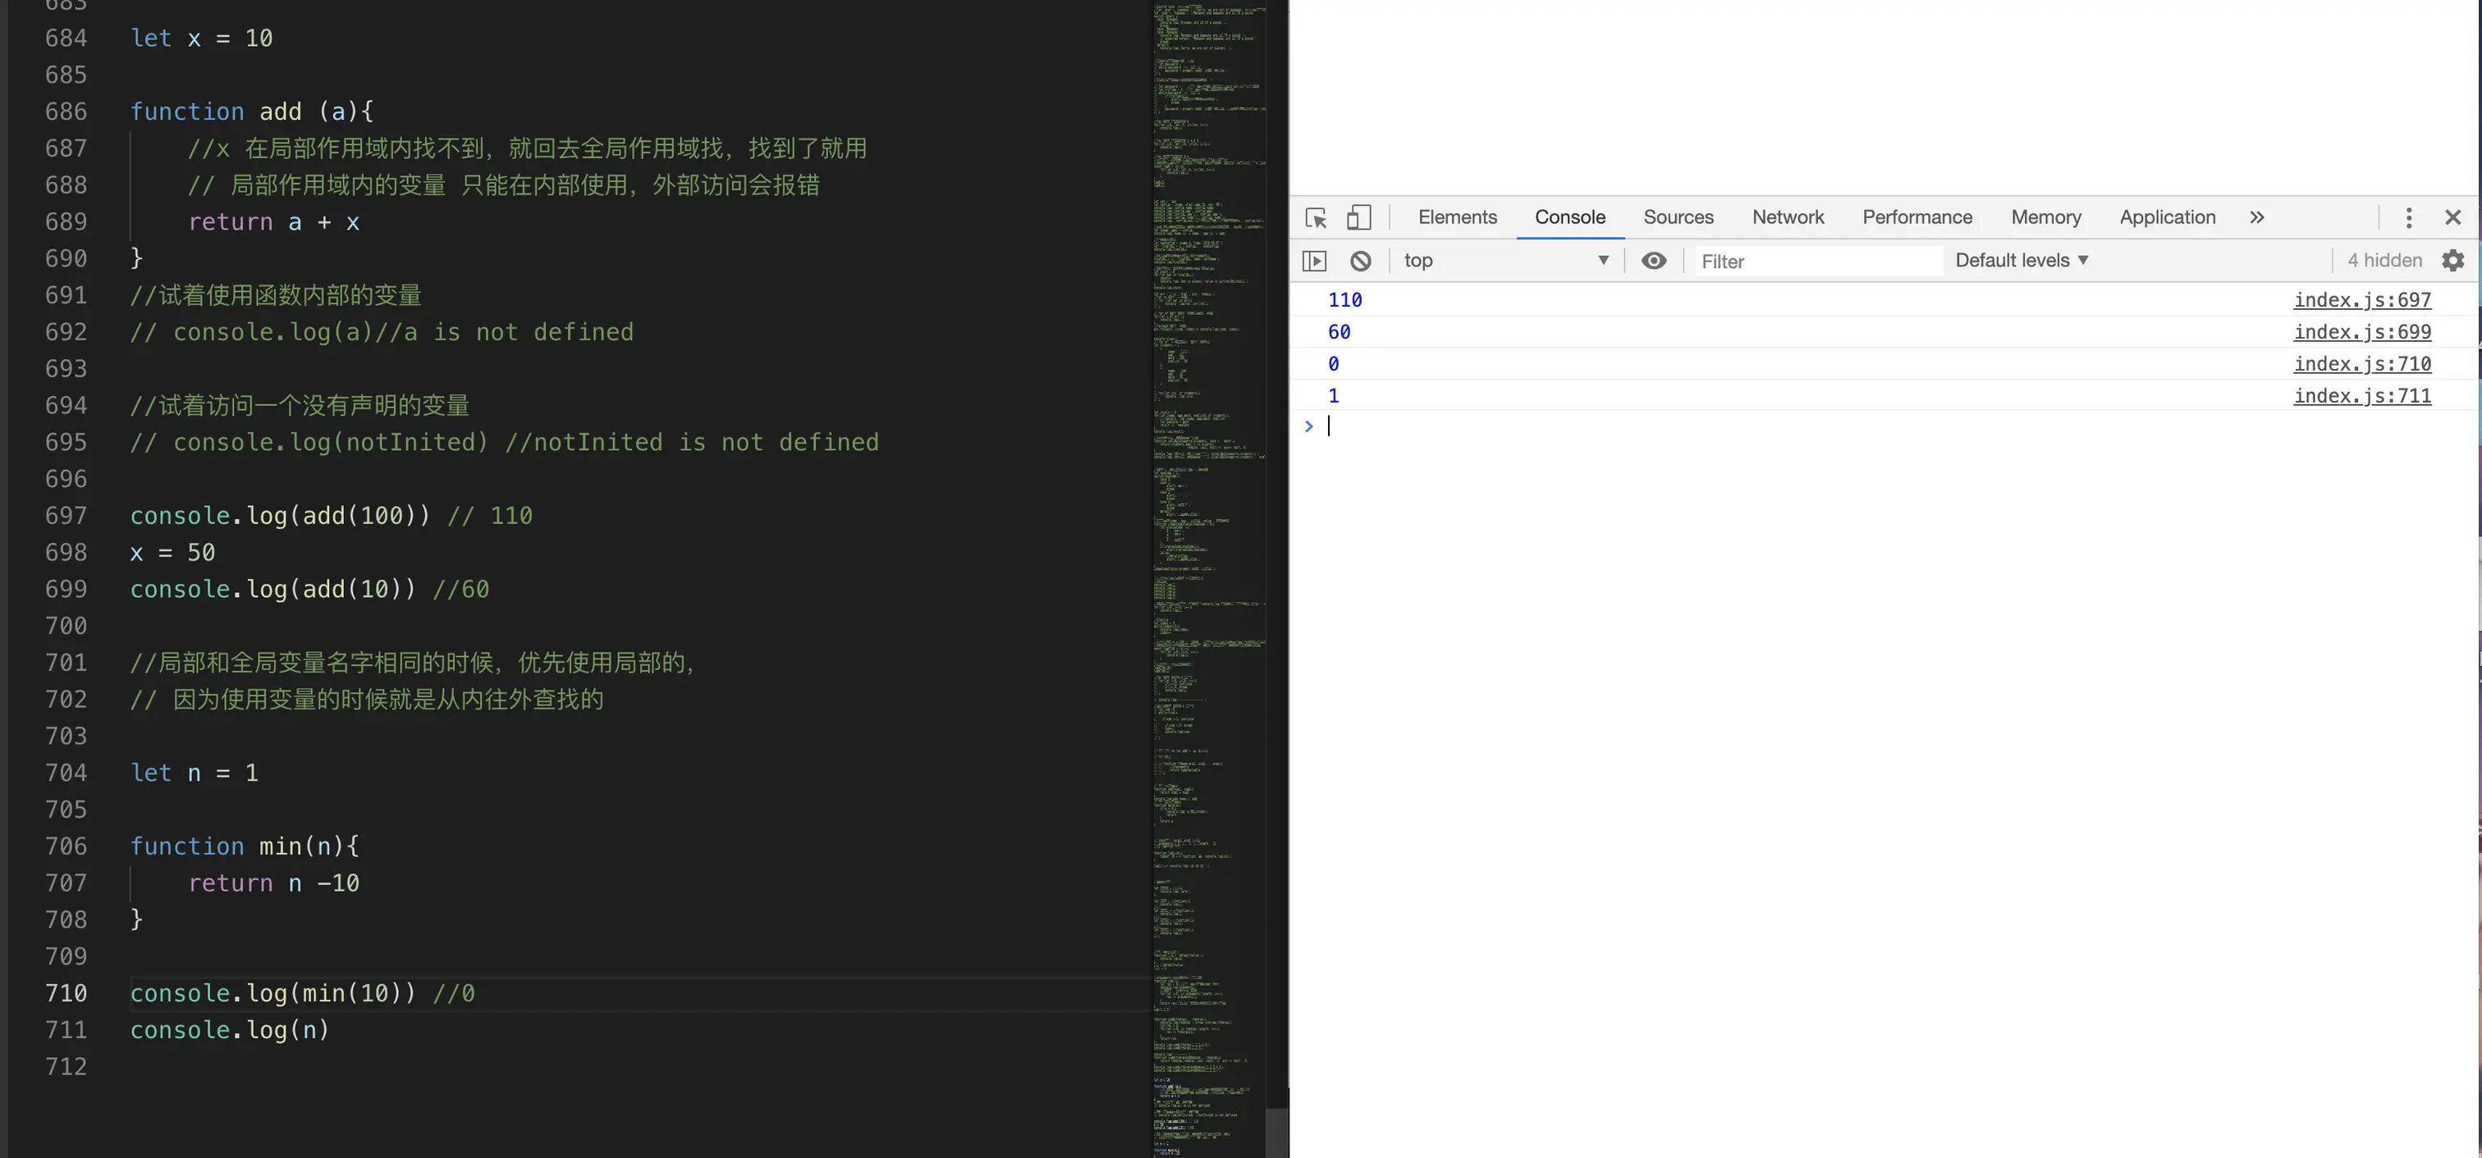Open source link index.js:697
This screenshot has height=1158, width=2482.
click(x=2361, y=300)
